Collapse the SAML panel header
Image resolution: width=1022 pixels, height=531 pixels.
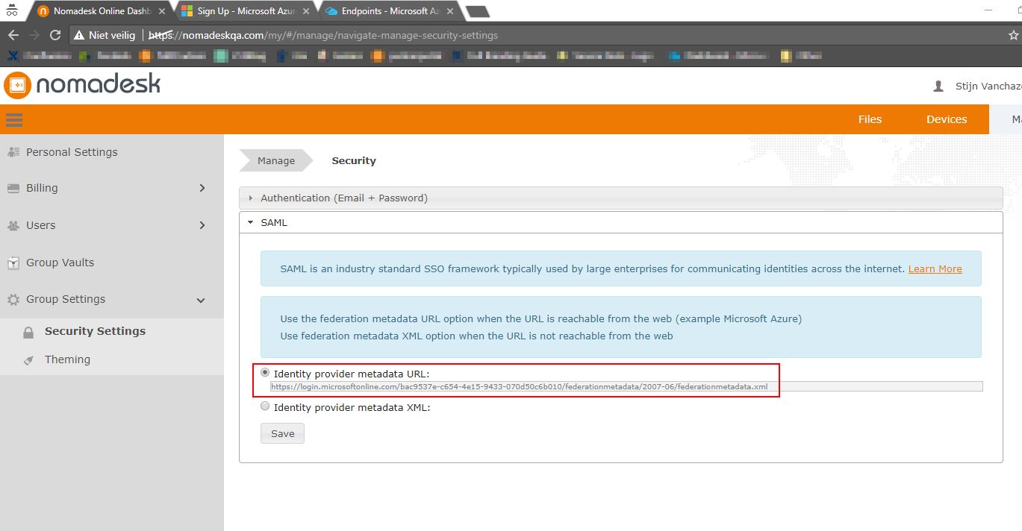(x=274, y=222)
